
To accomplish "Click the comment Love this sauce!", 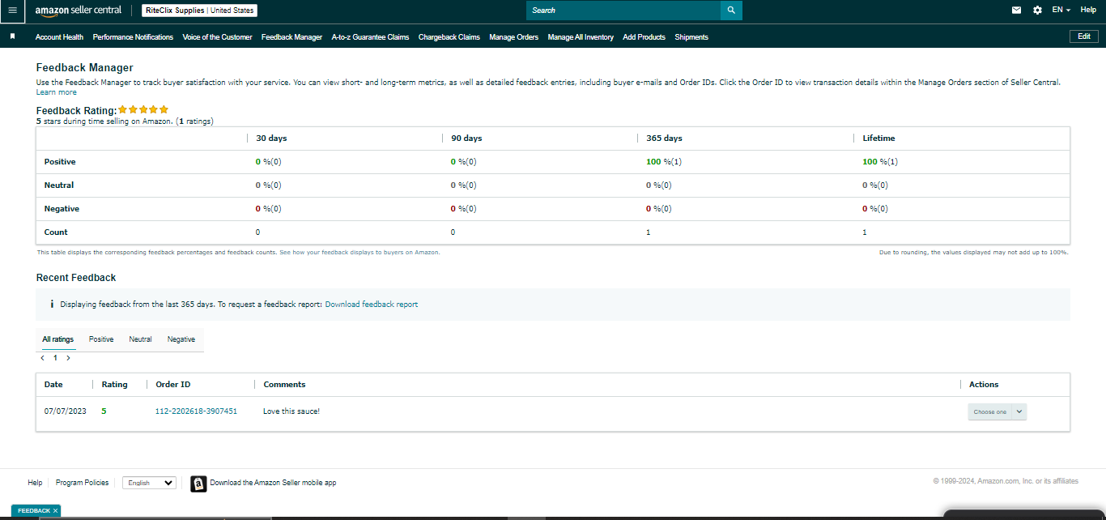I will 291,411.
